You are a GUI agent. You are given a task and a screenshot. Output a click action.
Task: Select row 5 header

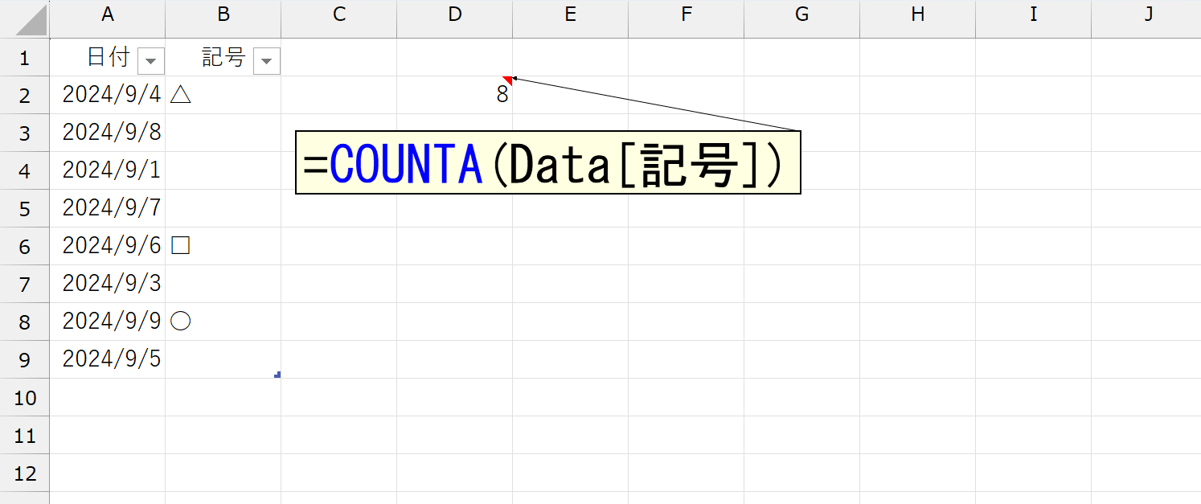point(24,208)
